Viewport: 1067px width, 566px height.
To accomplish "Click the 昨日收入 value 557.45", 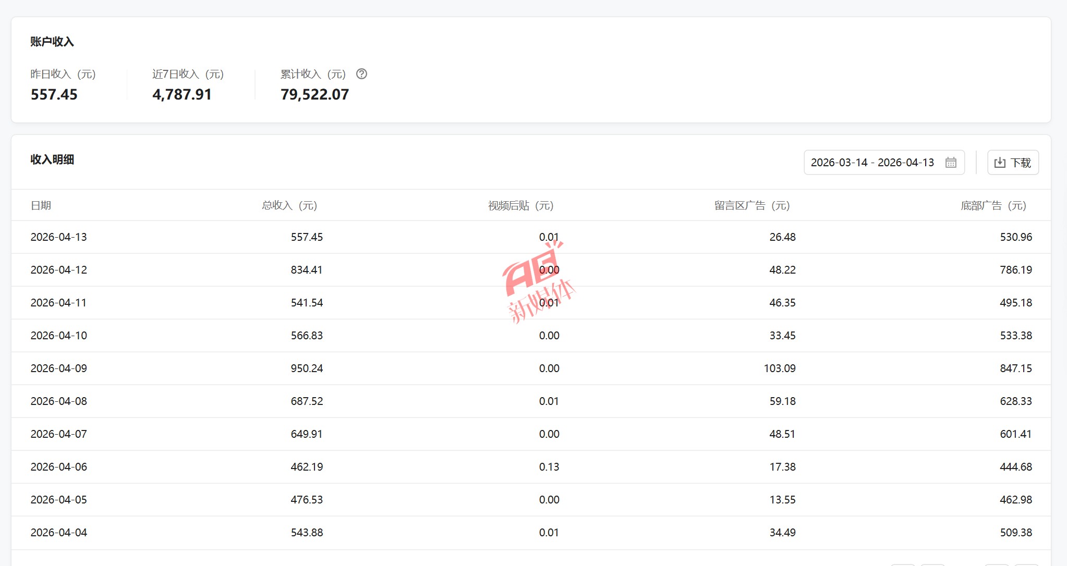I will coord(54,94).
